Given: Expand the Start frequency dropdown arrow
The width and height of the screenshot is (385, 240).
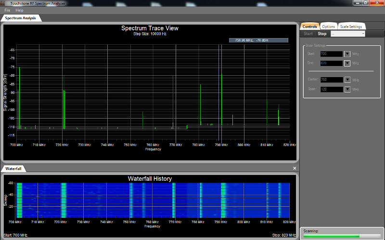Looking at the screenshot, I should click(347, 54).
